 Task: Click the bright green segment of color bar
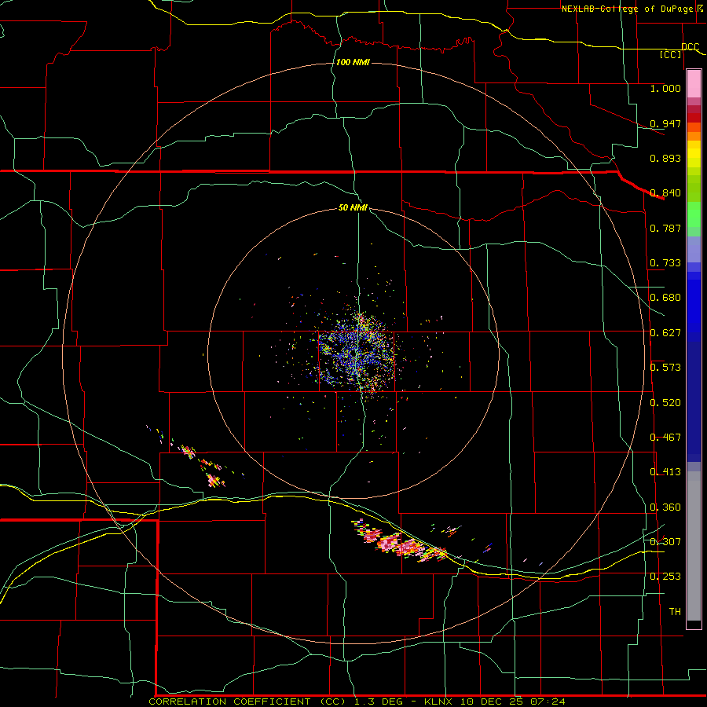pyautogui.click(x=694, y=214)
